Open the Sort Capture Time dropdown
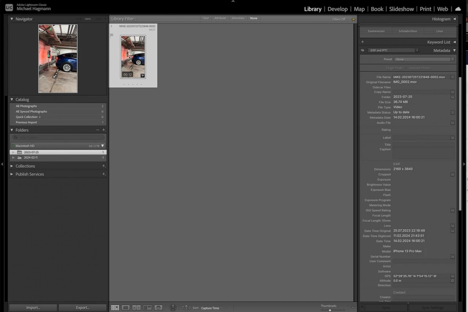The height and width of the screenshot is (312, 468). click(211, 308)
